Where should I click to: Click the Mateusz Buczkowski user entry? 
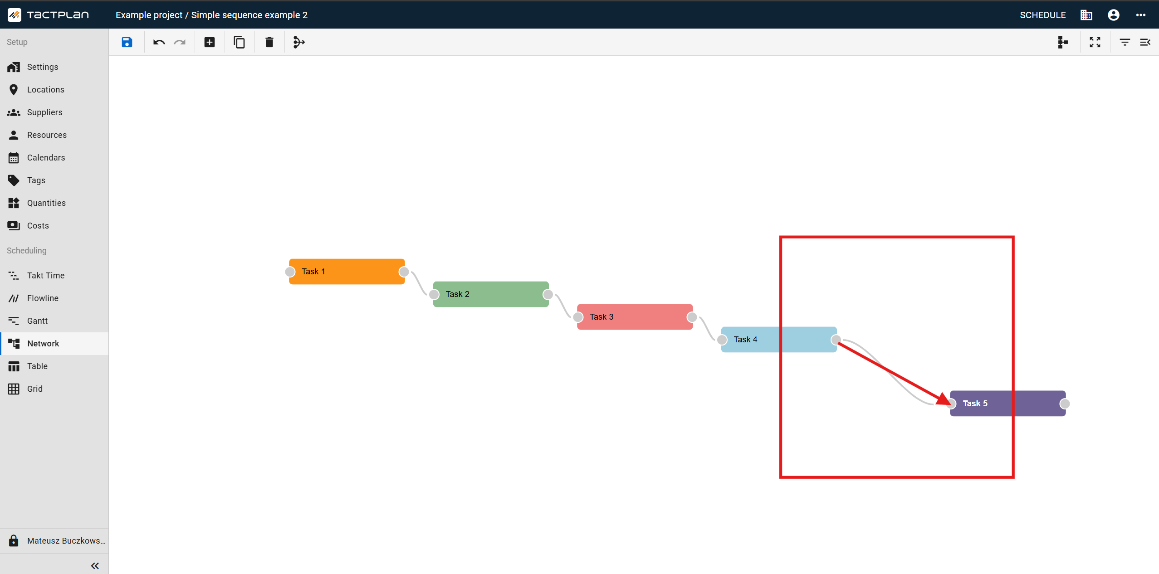[x=54, y=541]
